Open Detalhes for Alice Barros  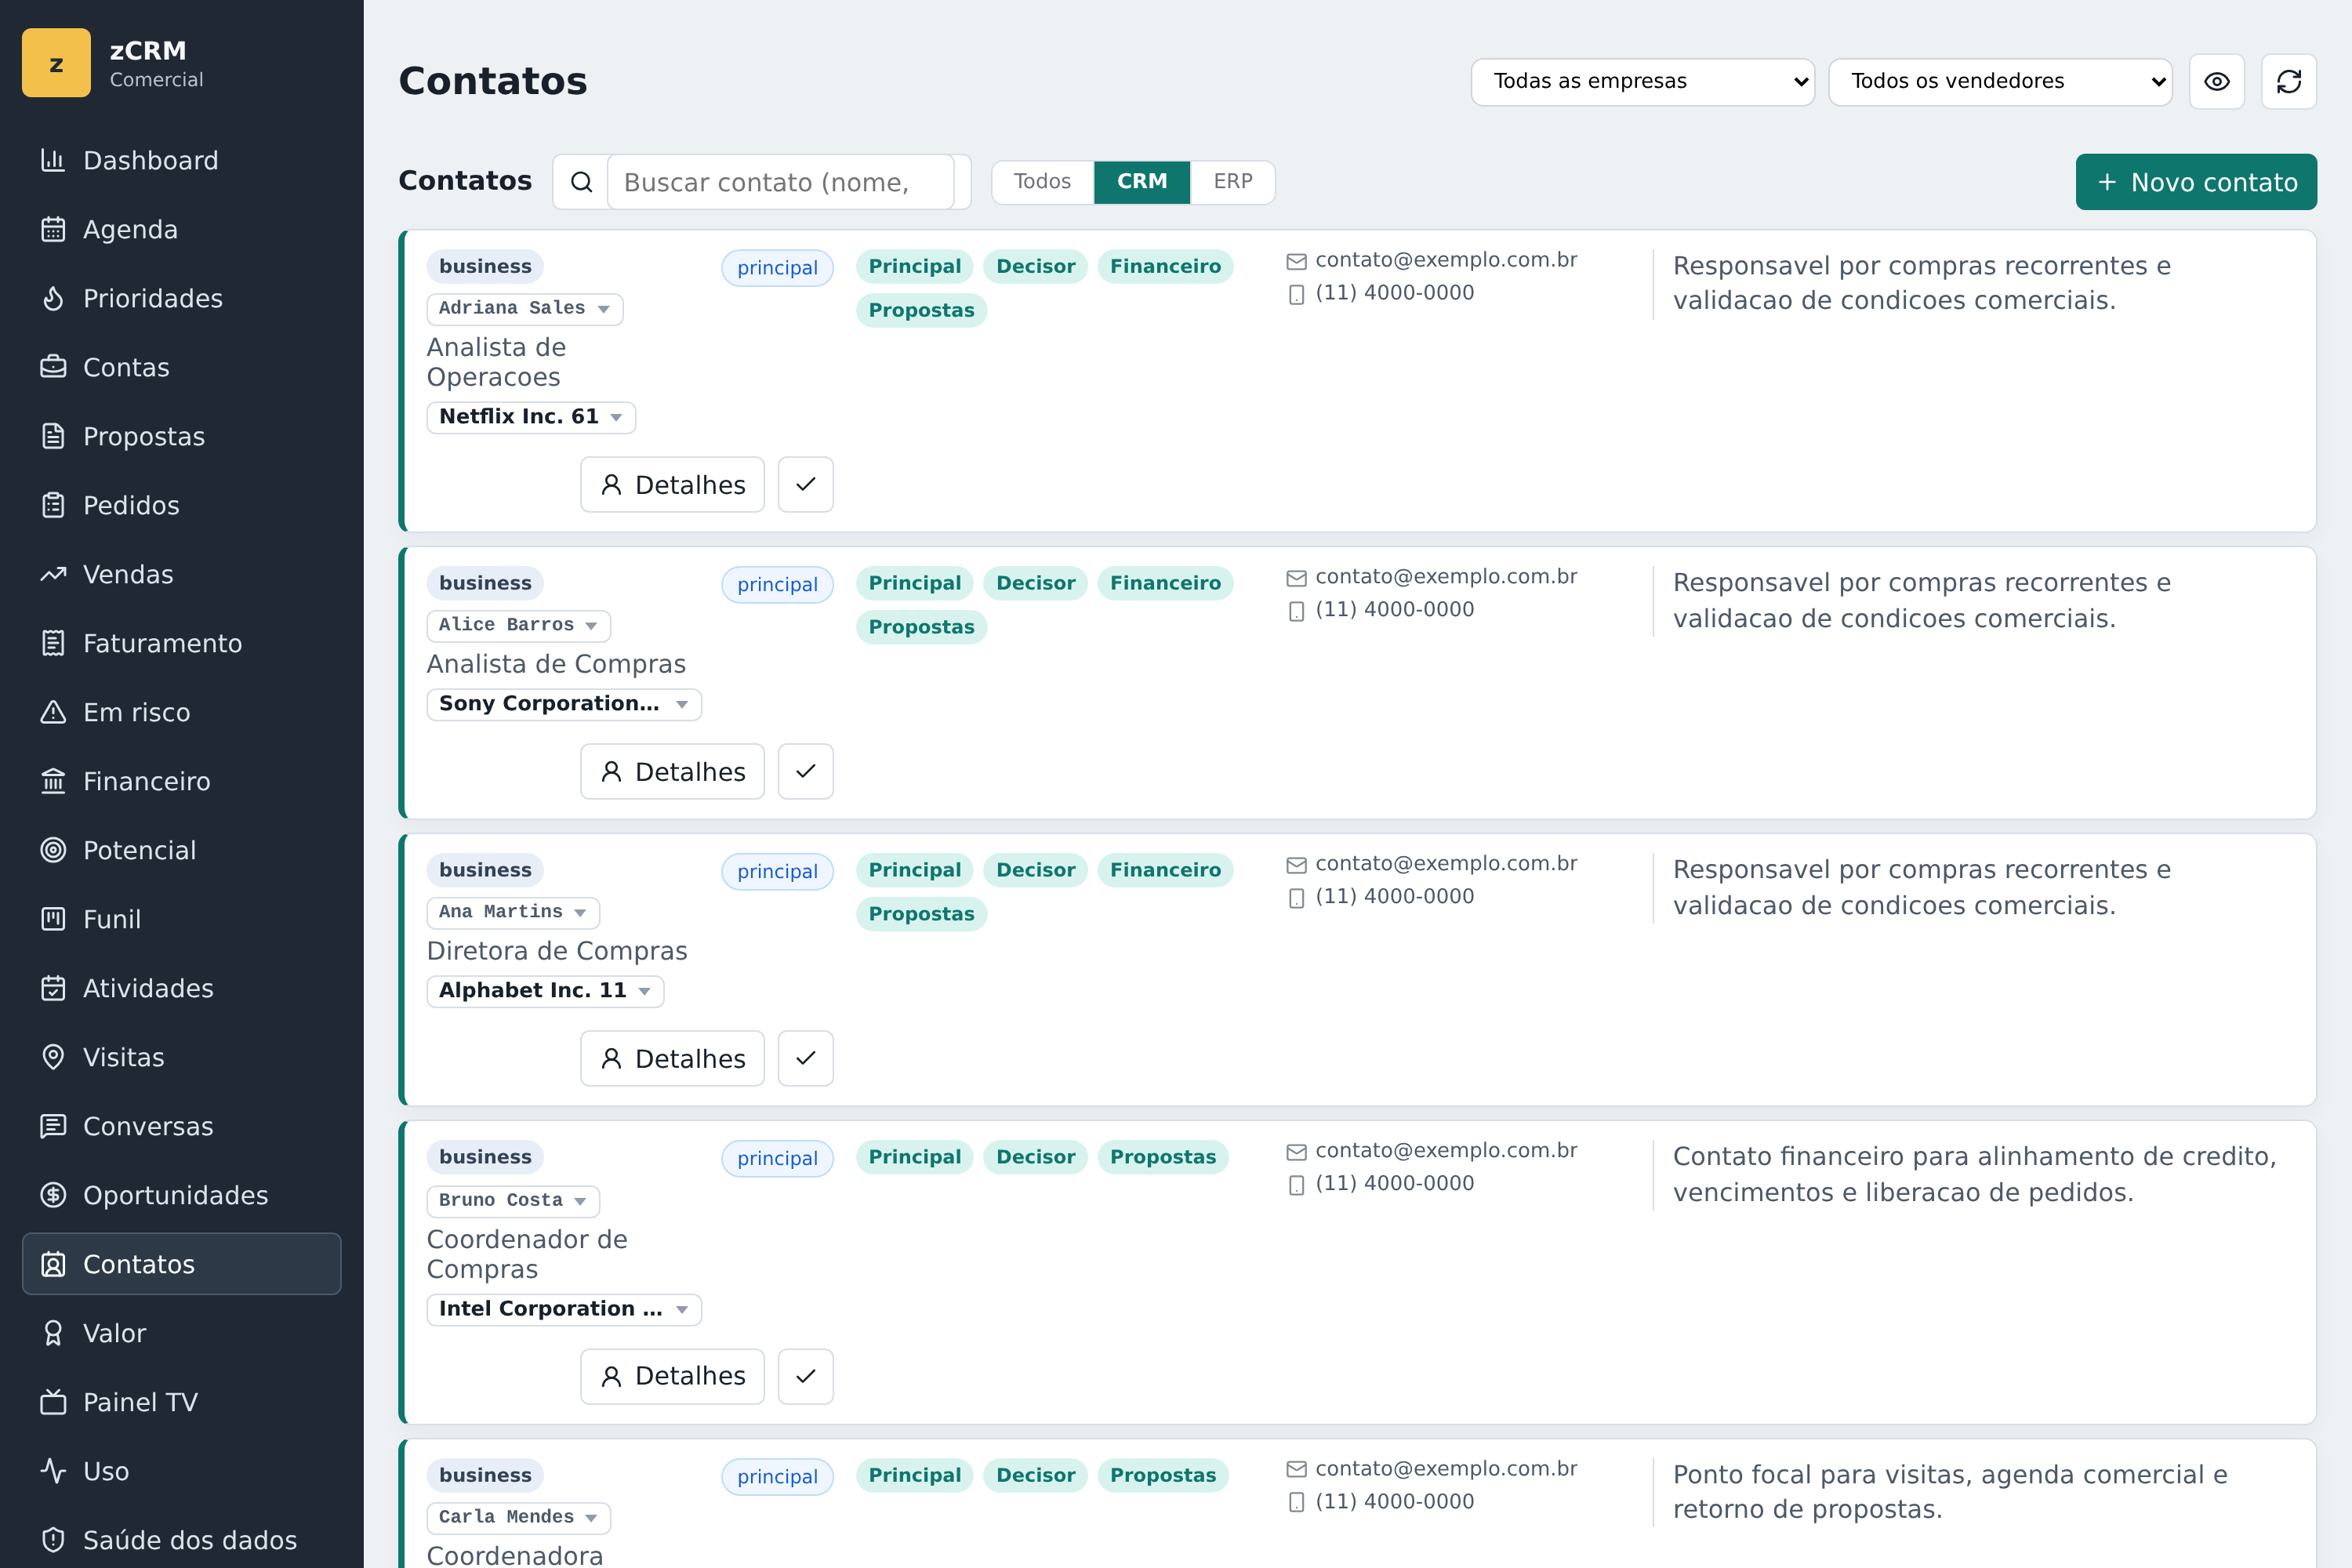pyautogui.click(x=672, y=771)
